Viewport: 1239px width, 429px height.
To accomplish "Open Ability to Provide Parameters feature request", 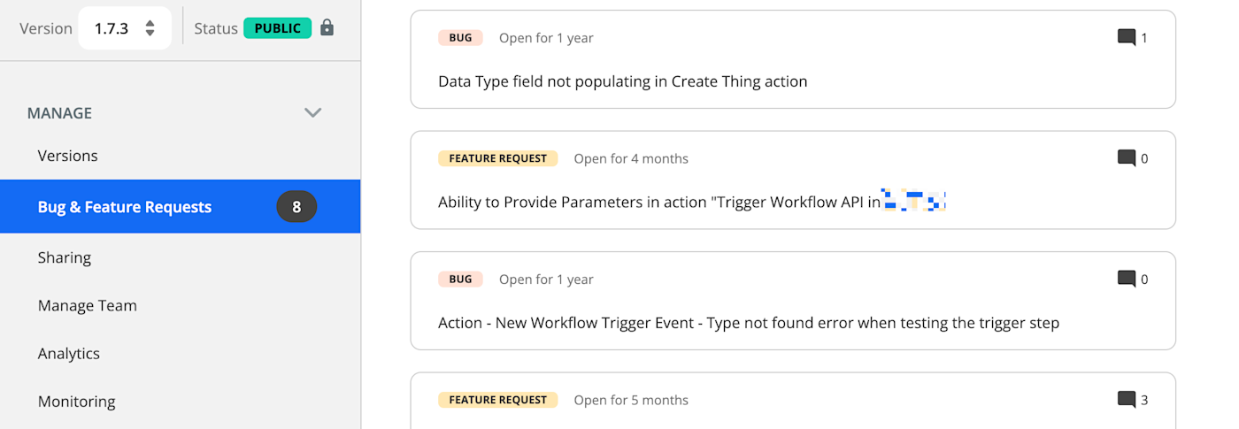I will 659,202.
